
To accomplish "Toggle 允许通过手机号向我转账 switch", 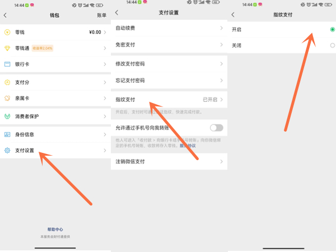I will pos(216,128).
